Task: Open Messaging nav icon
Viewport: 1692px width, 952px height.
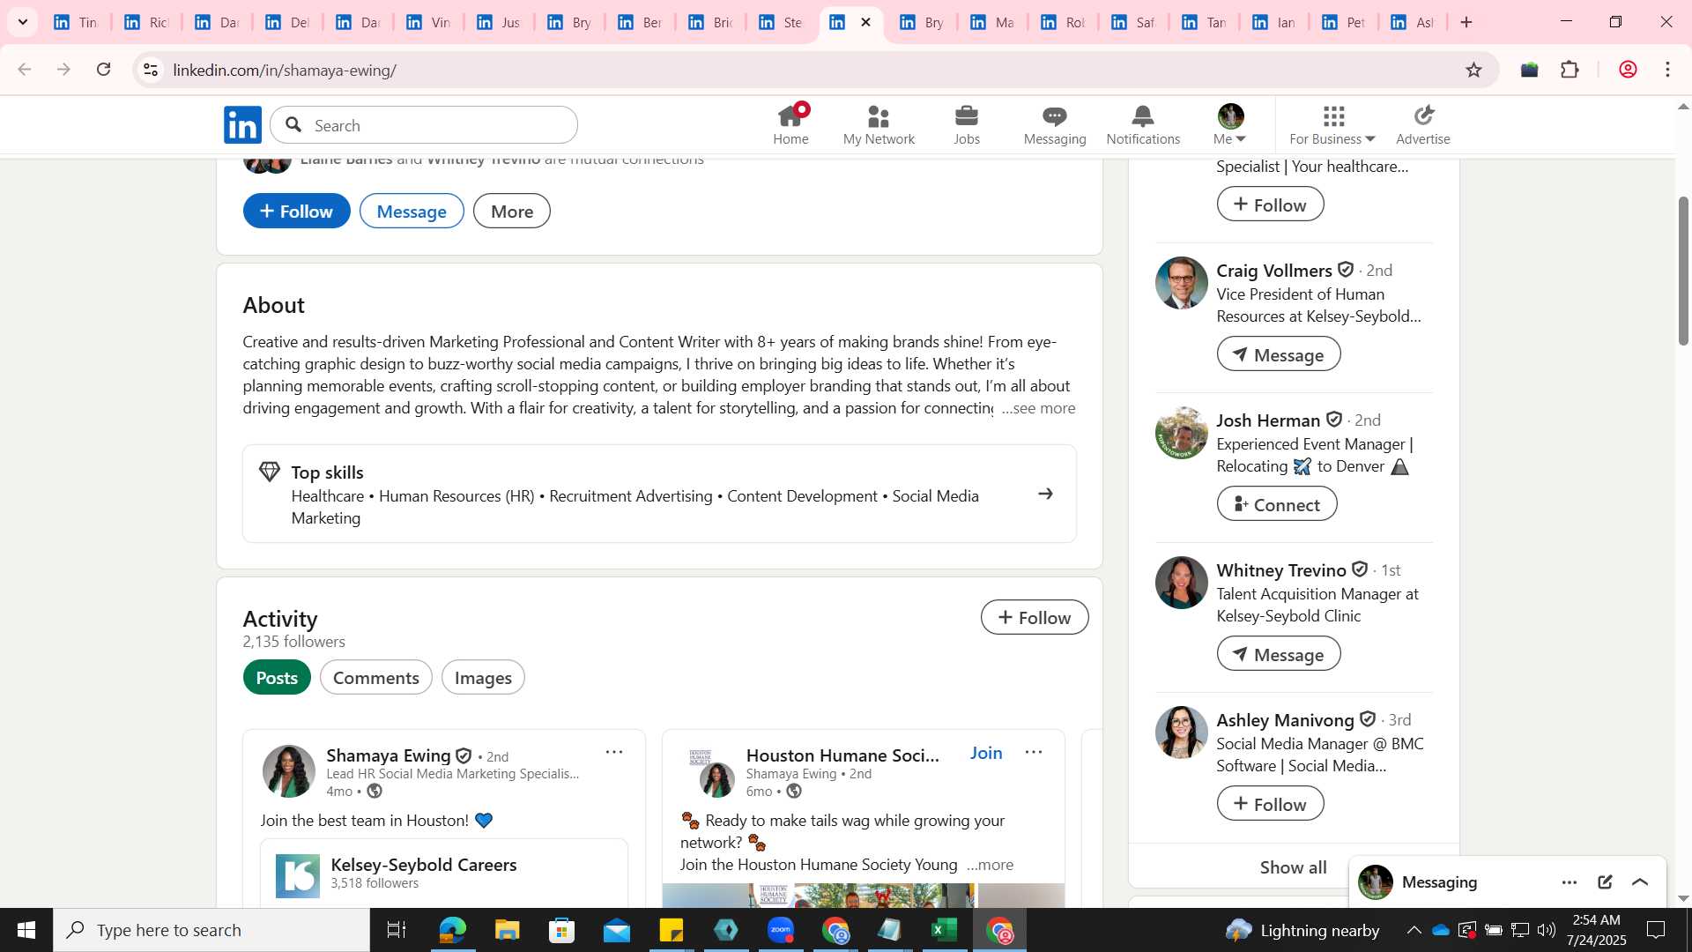Action: click(x=1054, y=116)
